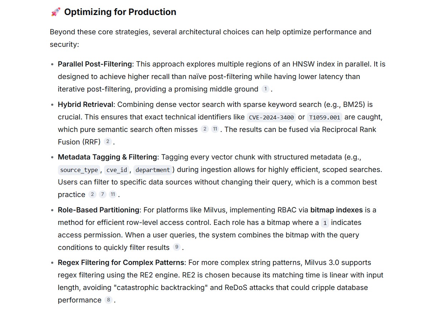Select the cve_id code tag
The height and width of the screenshot is (310, 425).
click(117, 170)
